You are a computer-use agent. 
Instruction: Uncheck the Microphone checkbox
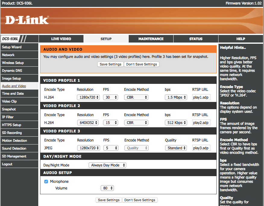pyautogui.click(x=46, y=182)
